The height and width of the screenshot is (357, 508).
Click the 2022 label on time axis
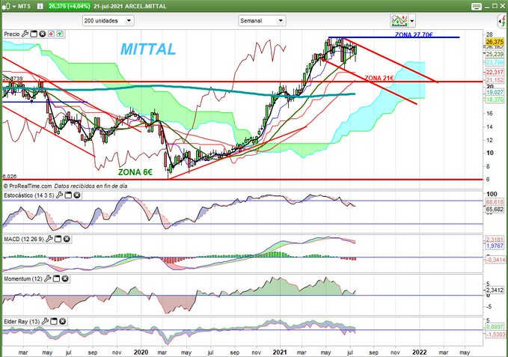pos(419,353)
